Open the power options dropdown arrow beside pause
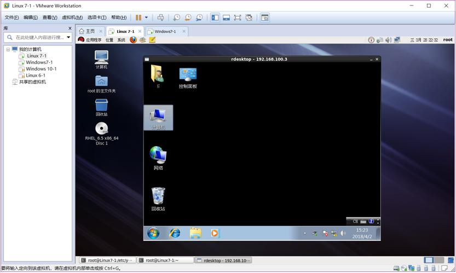 click(x=146, y=18)
